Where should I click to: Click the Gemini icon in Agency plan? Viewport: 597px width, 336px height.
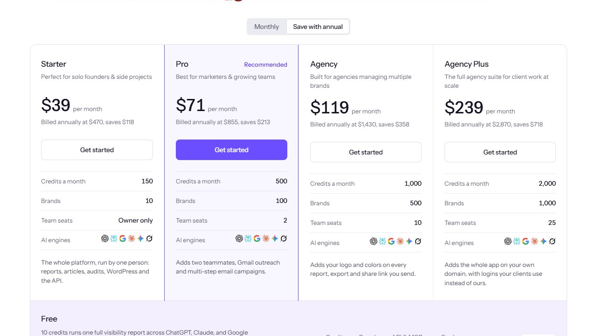409,241
